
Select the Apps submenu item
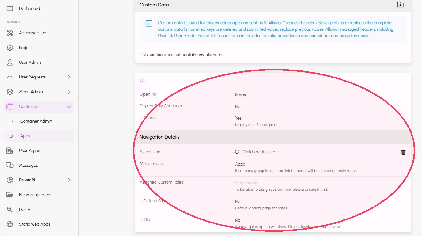[39, 136]
